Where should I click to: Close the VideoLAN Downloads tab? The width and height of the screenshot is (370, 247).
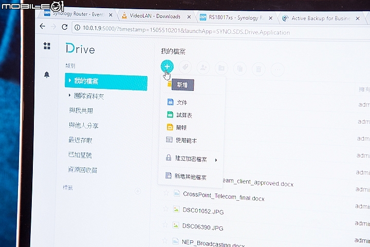189,17
